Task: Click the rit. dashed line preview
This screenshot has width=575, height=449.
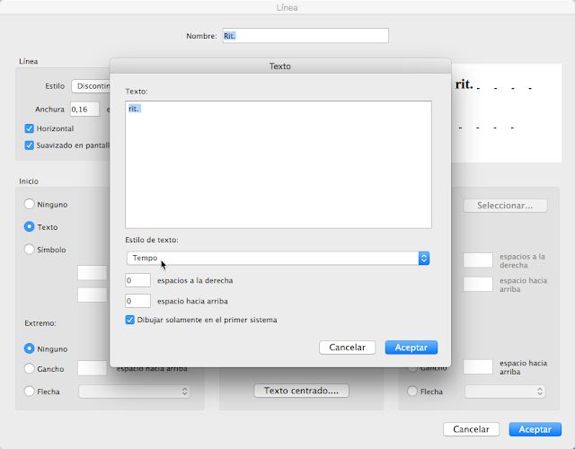Action: click(x=507, y=113)
